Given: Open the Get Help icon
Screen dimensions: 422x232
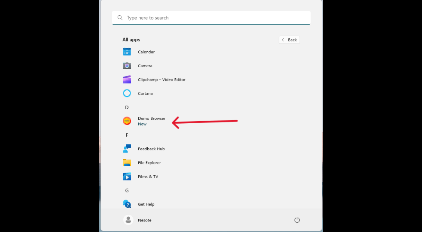Looking at the screenshot, I should (x=127, y=204).
